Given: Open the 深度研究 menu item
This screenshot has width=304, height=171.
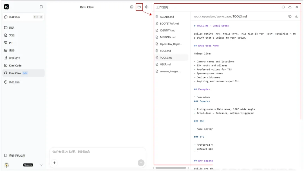Looking at the screenshot, I should (23, 58).
